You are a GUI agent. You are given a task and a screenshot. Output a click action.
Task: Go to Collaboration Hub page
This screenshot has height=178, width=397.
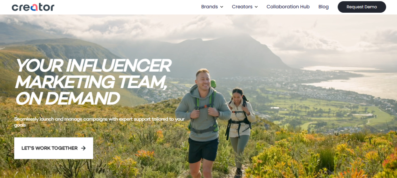[x=288, y=7]
